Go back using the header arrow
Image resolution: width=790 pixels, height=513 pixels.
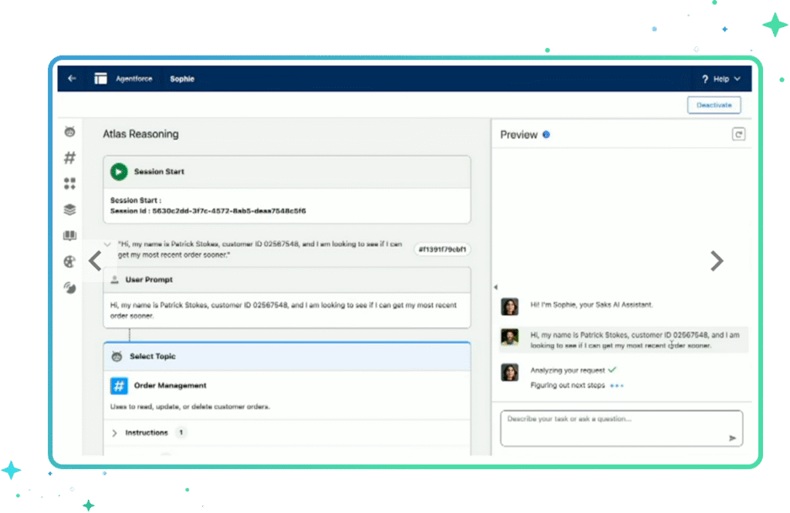tap(72, 79)
